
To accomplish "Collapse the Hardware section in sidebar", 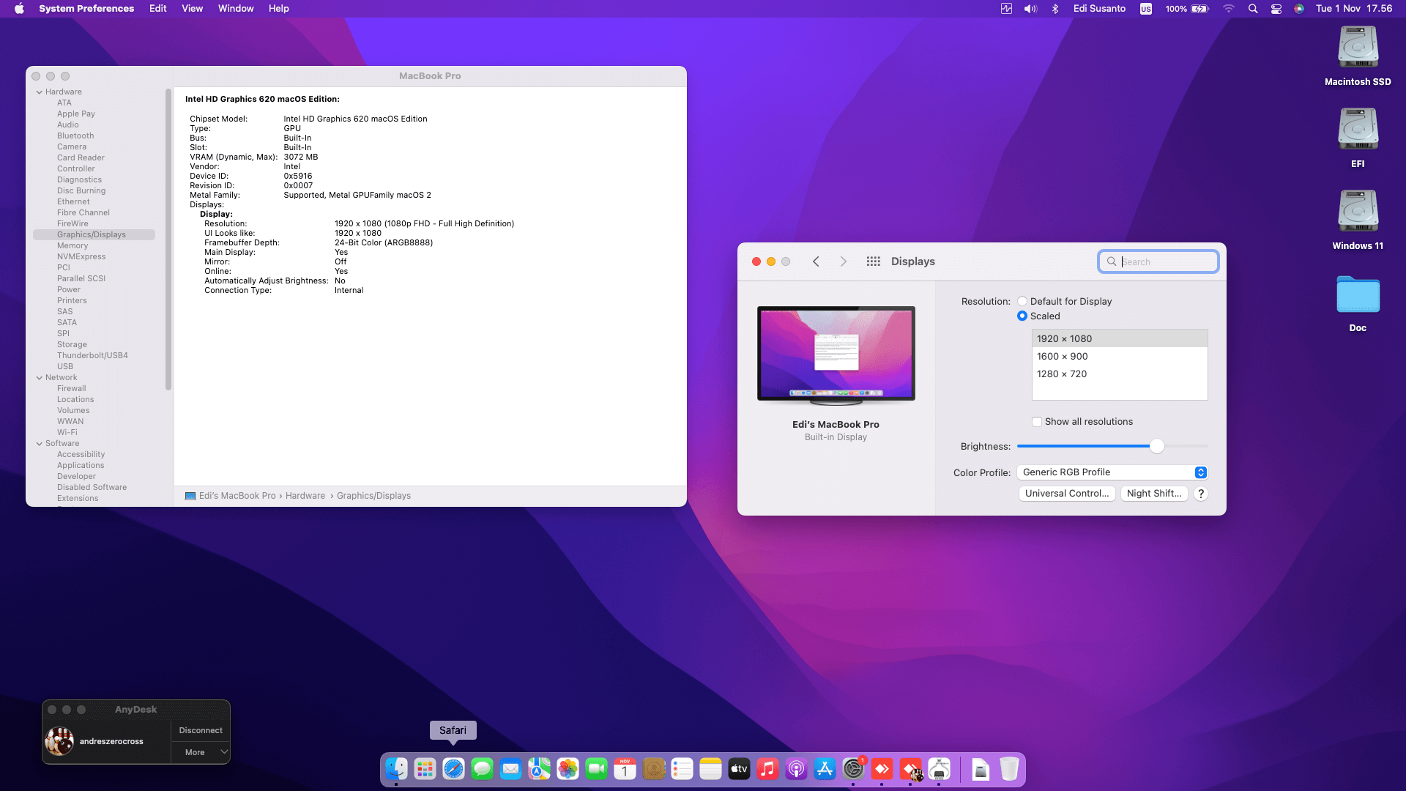I will point(40,92).
